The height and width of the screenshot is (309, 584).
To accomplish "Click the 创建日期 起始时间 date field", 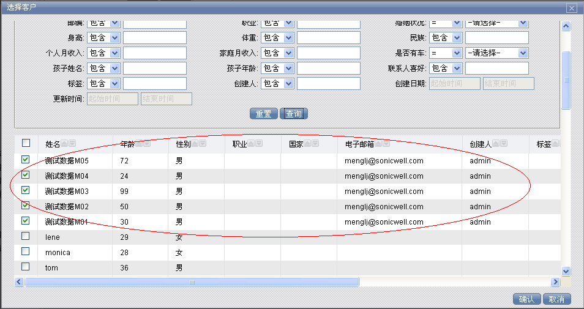I will (455, 84).
